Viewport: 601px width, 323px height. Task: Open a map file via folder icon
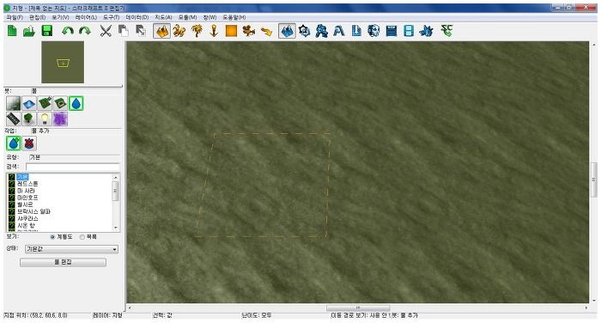(x=29, y=31)
